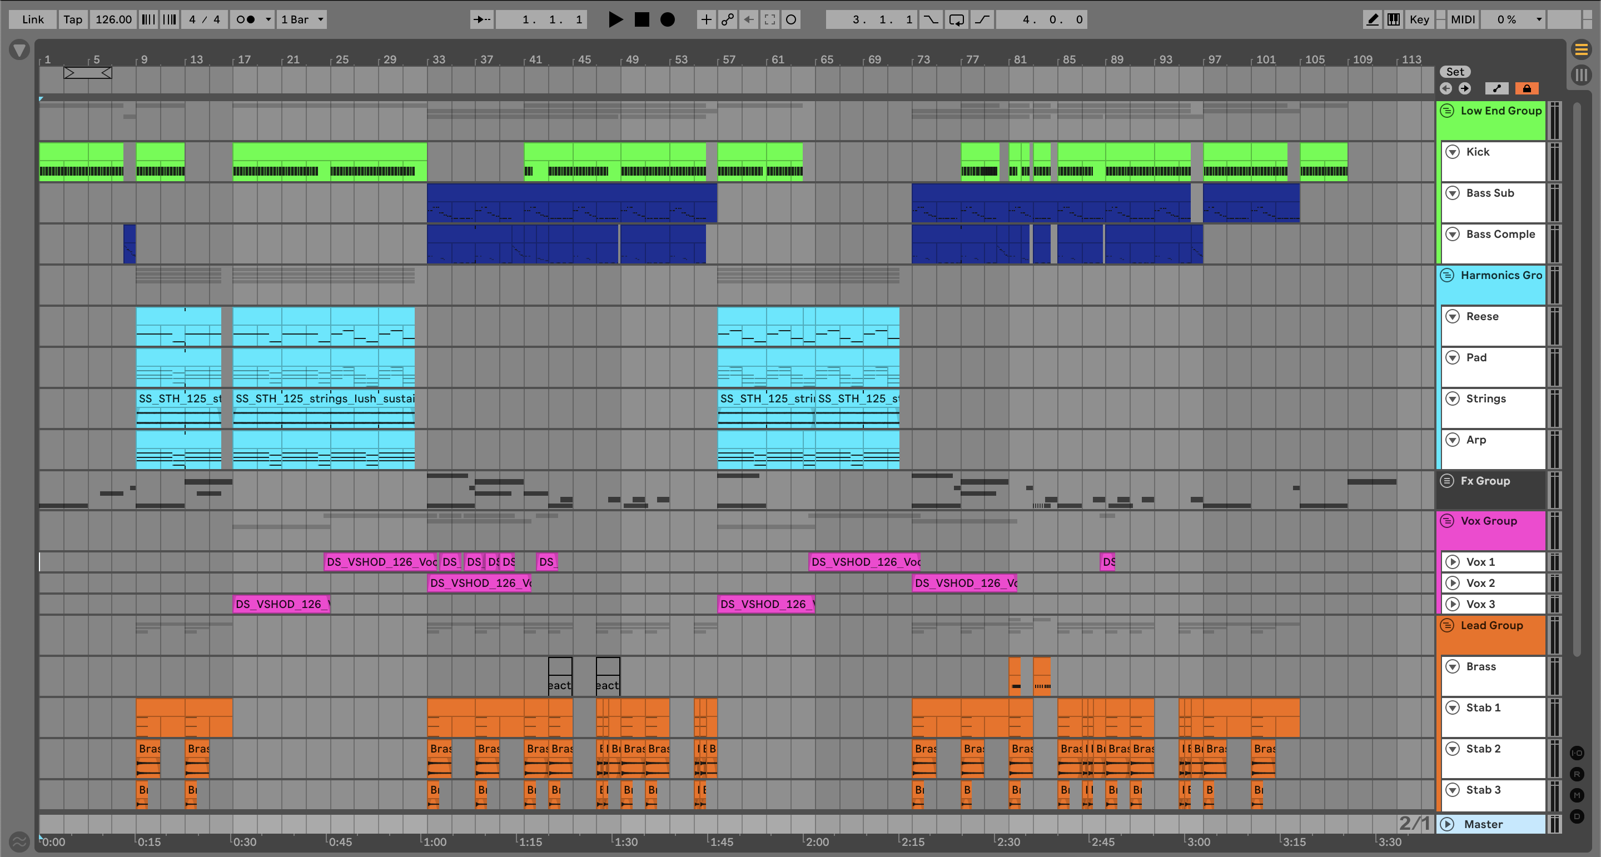
Task: Click the Automation Arm icon
Action: [x=727, y=19]
